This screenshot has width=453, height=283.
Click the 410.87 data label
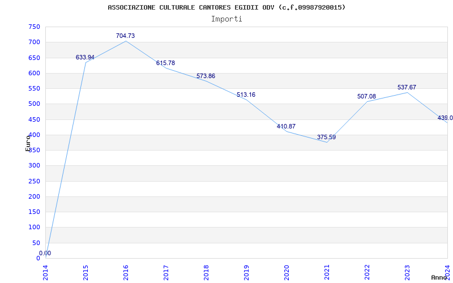click(x=286, y=126)
